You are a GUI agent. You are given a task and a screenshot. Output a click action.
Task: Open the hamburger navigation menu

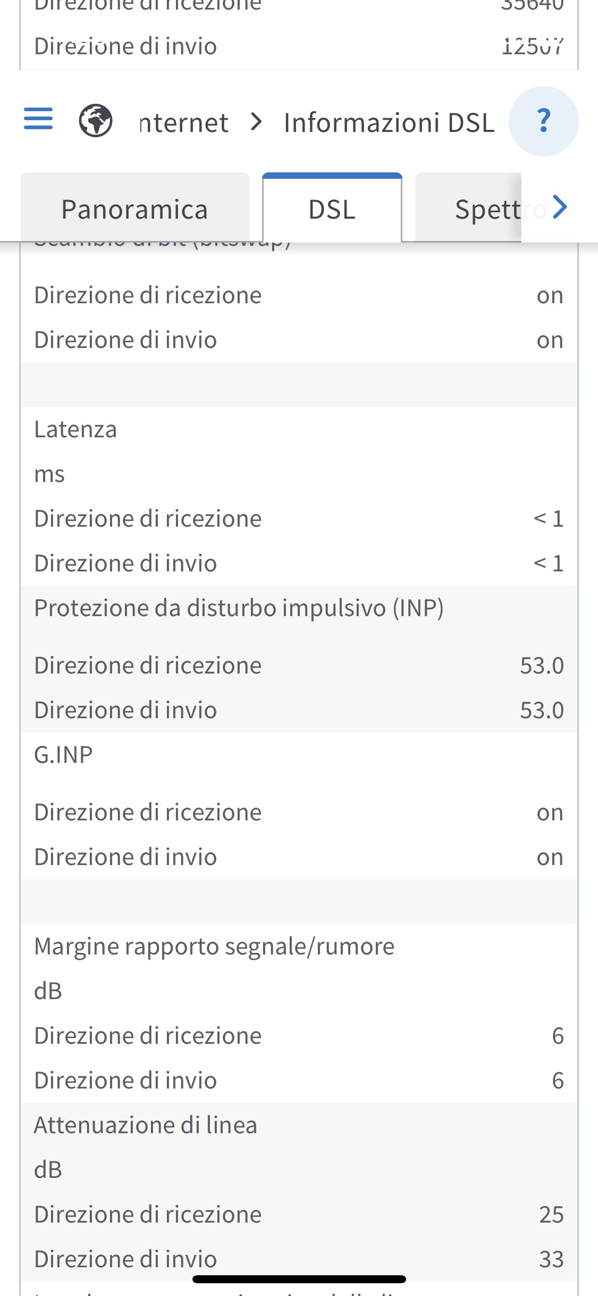[38, 119]
